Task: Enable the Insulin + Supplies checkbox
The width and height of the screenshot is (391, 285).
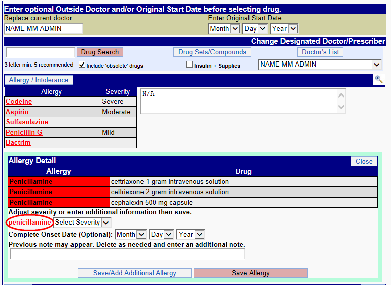Action: (189, 65)
